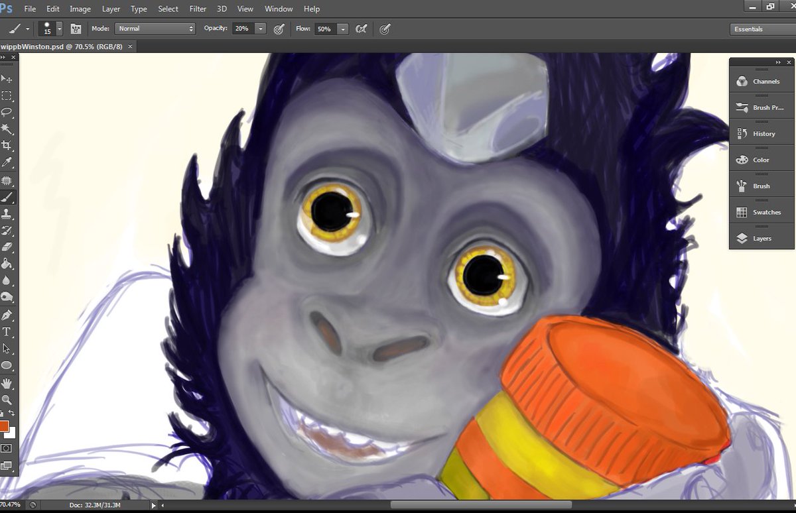
Task: Open the Flow slider dropdown arrow
Action: pyautogui.click(x=342, y=29)
